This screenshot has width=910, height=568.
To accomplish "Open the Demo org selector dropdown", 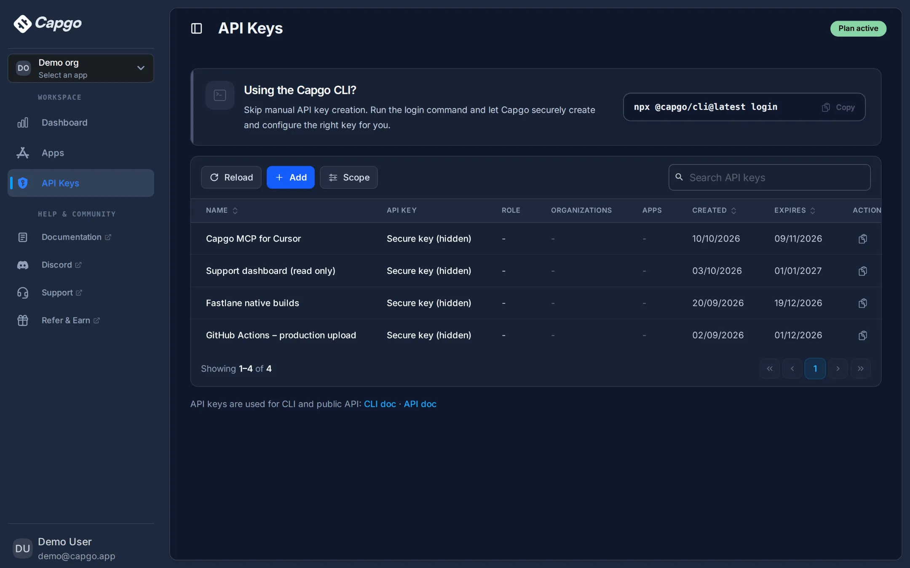I will pos(81,68).
